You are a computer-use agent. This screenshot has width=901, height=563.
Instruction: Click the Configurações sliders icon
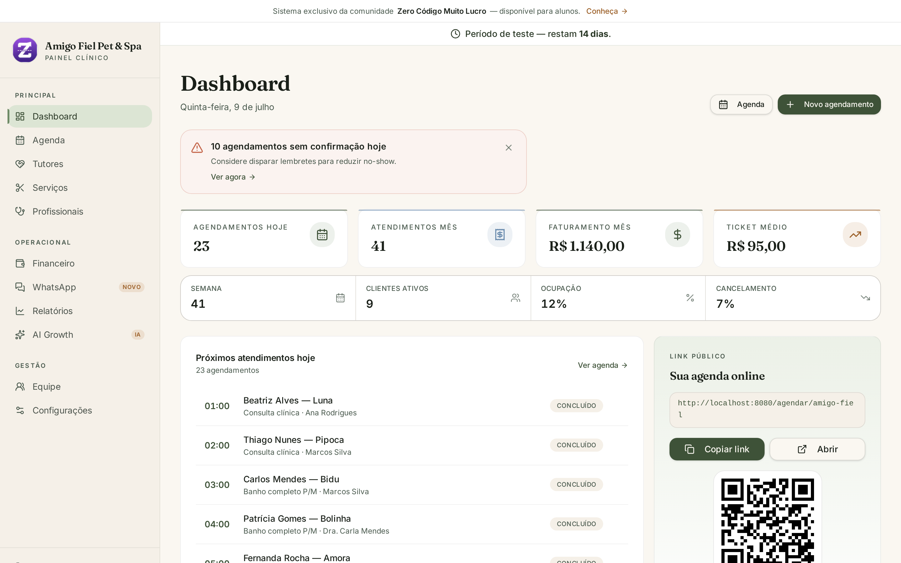(x=20, y=410)
